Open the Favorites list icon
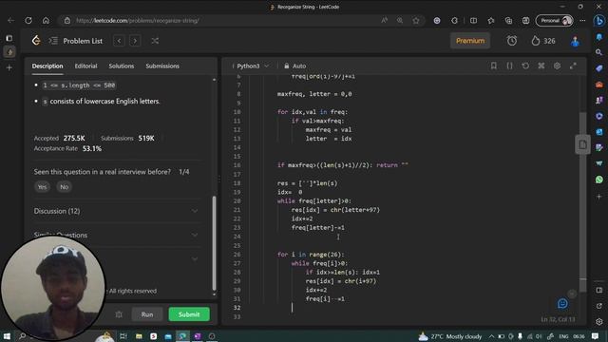608x342 pixels. coord(491,21)
